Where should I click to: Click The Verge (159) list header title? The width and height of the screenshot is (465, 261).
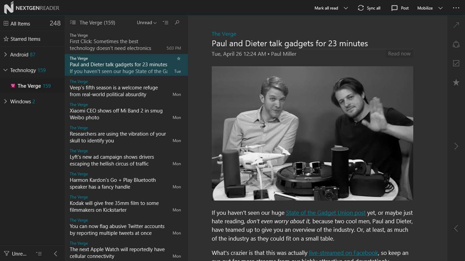97,23
